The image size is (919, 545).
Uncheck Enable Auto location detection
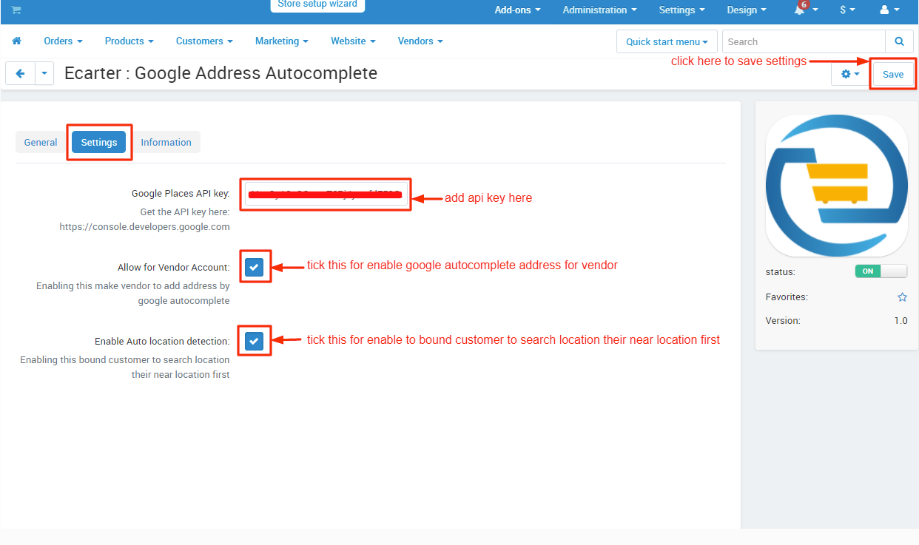pos(254,341)
